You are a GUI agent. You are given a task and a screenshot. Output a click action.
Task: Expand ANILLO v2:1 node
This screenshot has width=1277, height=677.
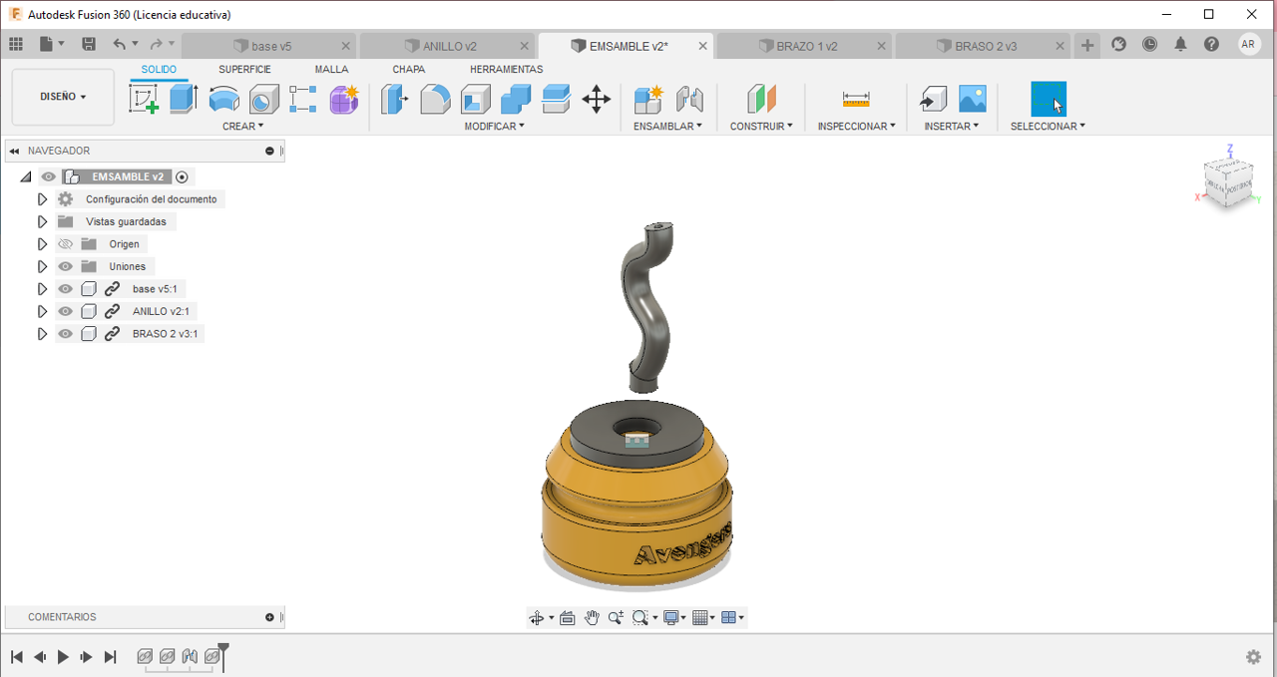coord(42,311)
